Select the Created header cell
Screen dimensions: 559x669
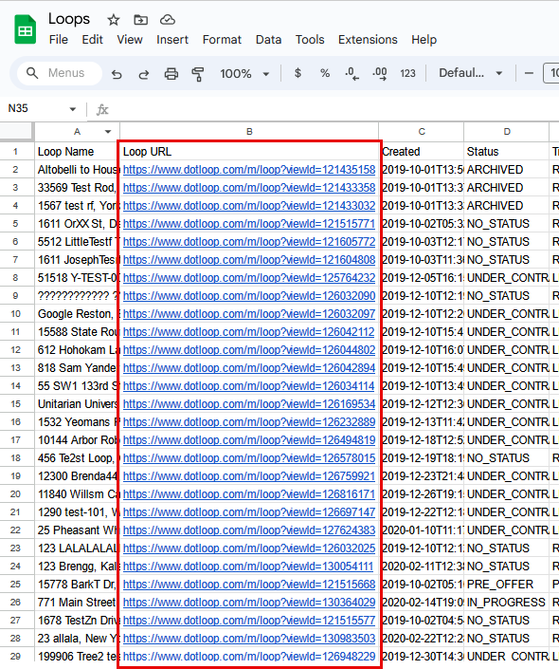pyautogui.click(x=422, y=152)
